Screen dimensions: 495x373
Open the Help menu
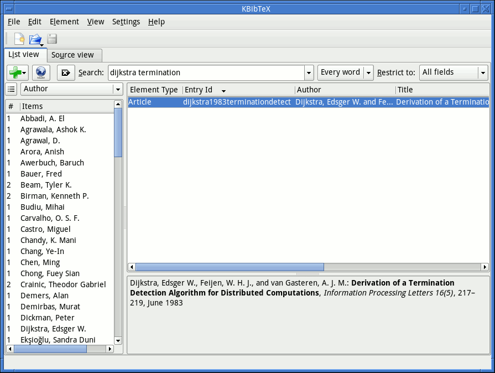[x=157, y=22]
